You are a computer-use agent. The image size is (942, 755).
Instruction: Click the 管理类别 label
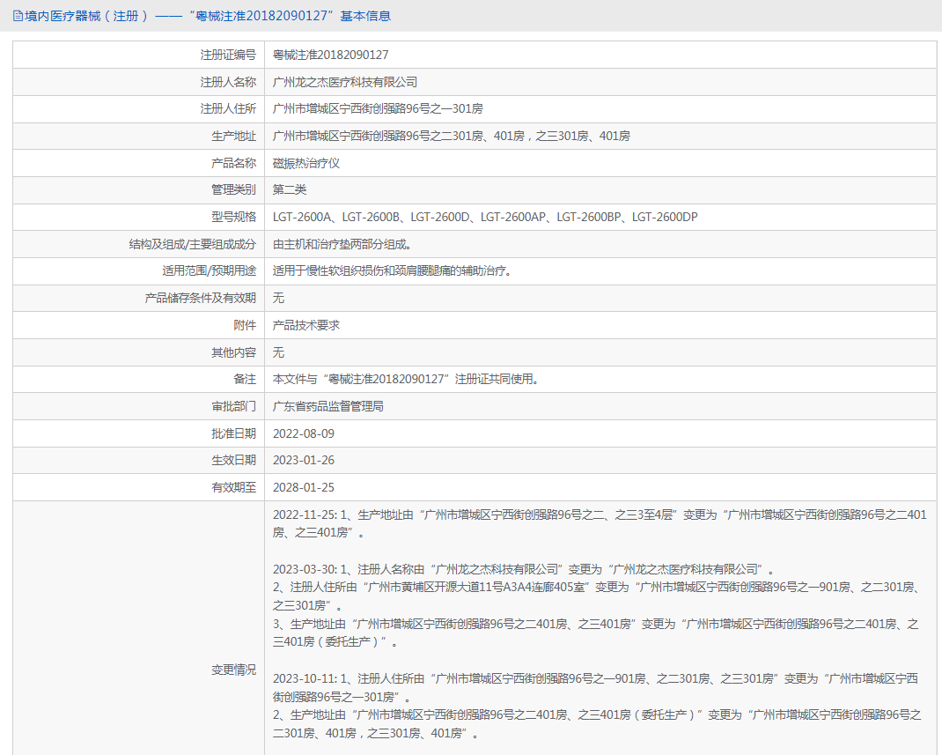(x=233, y=190)
